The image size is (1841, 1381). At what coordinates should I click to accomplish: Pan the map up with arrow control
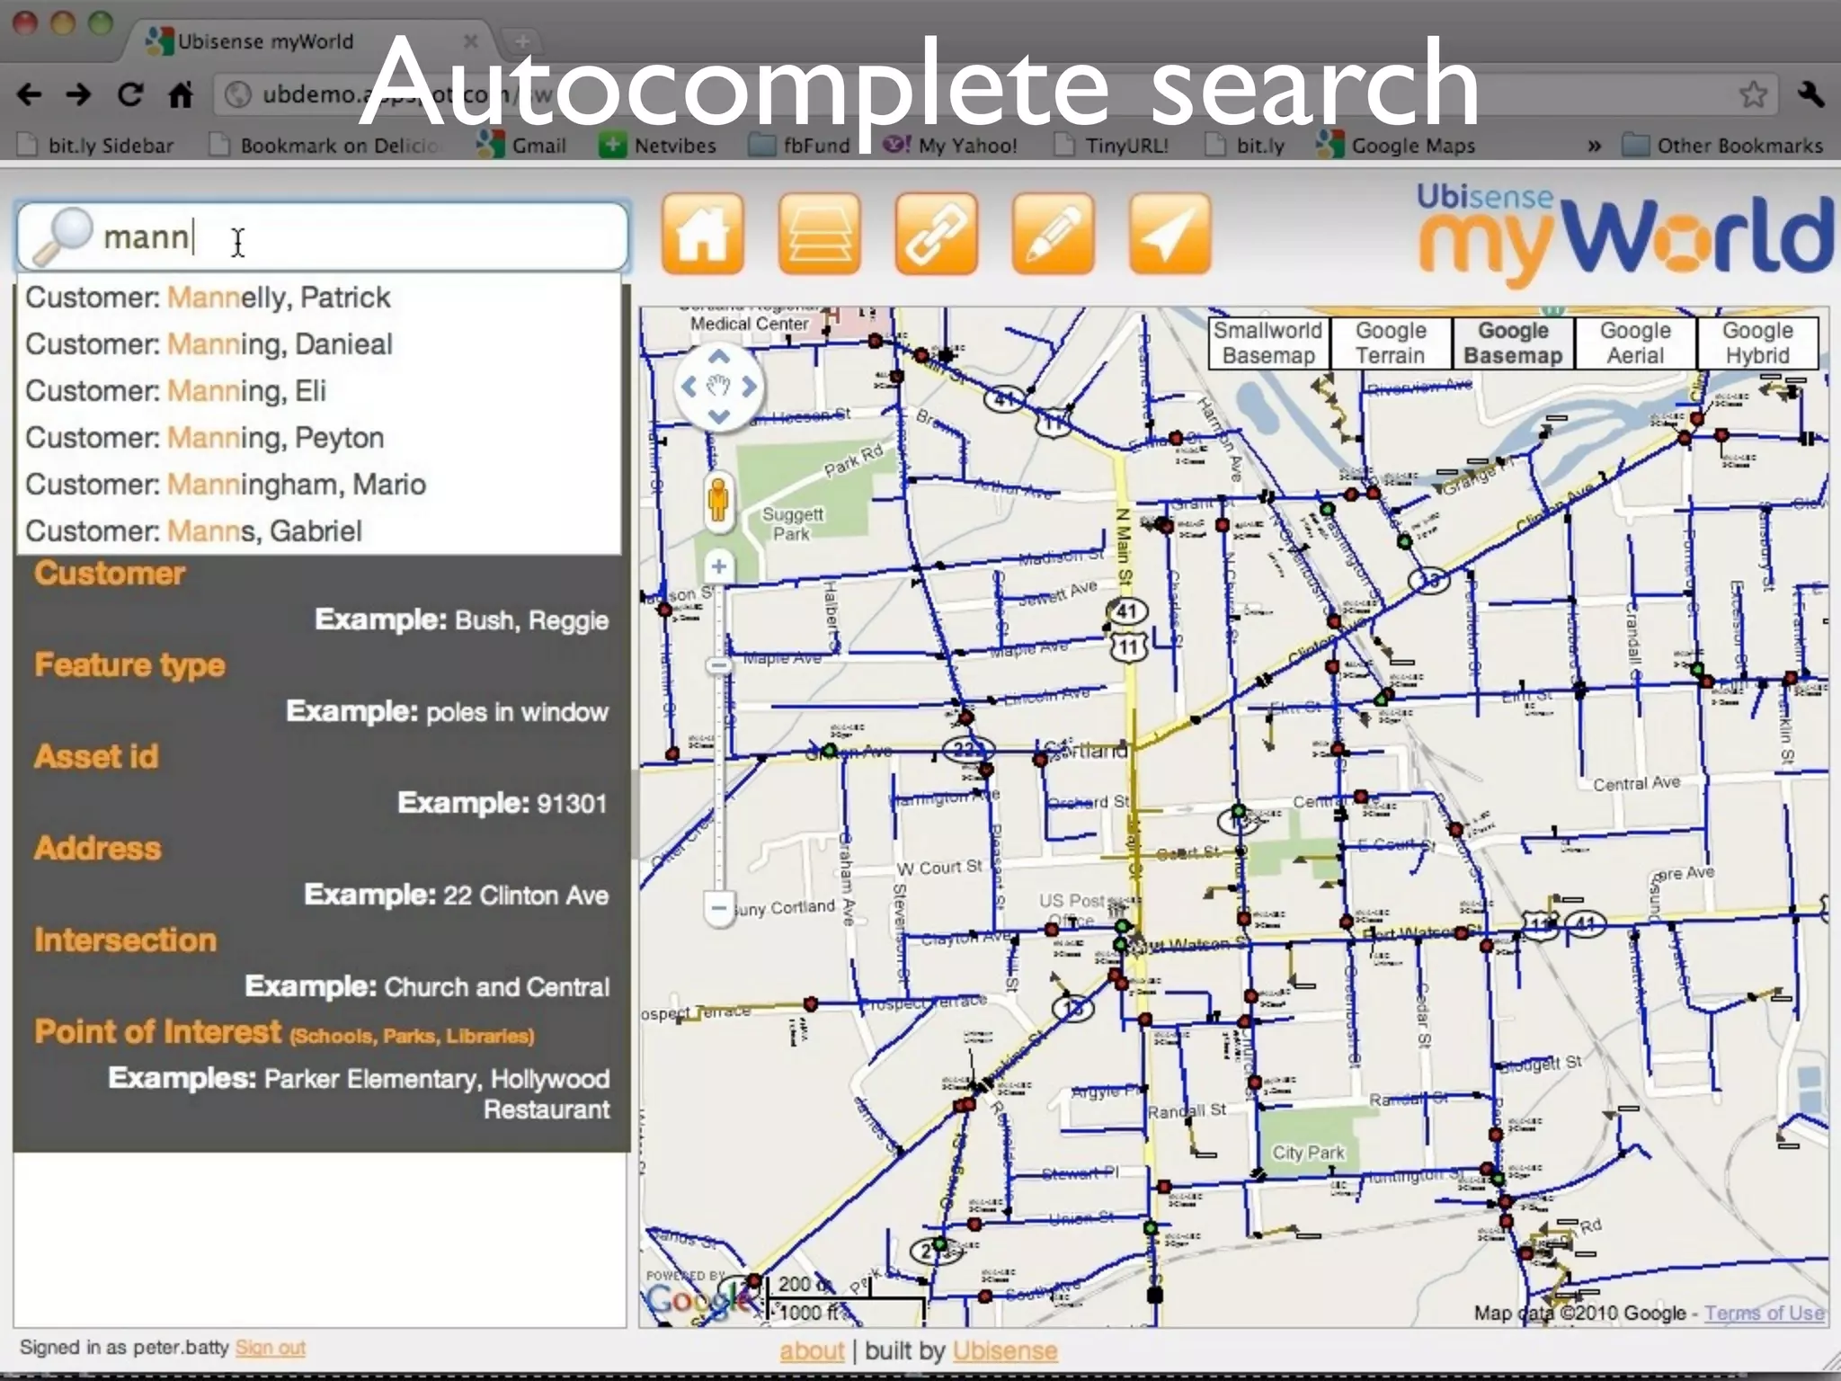[x=718, y=357]
